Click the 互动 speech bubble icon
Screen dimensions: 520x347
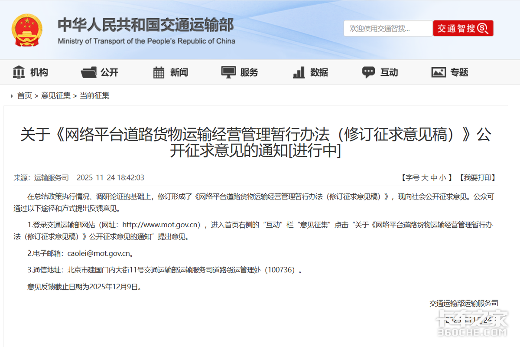click(x=368, y=72)
